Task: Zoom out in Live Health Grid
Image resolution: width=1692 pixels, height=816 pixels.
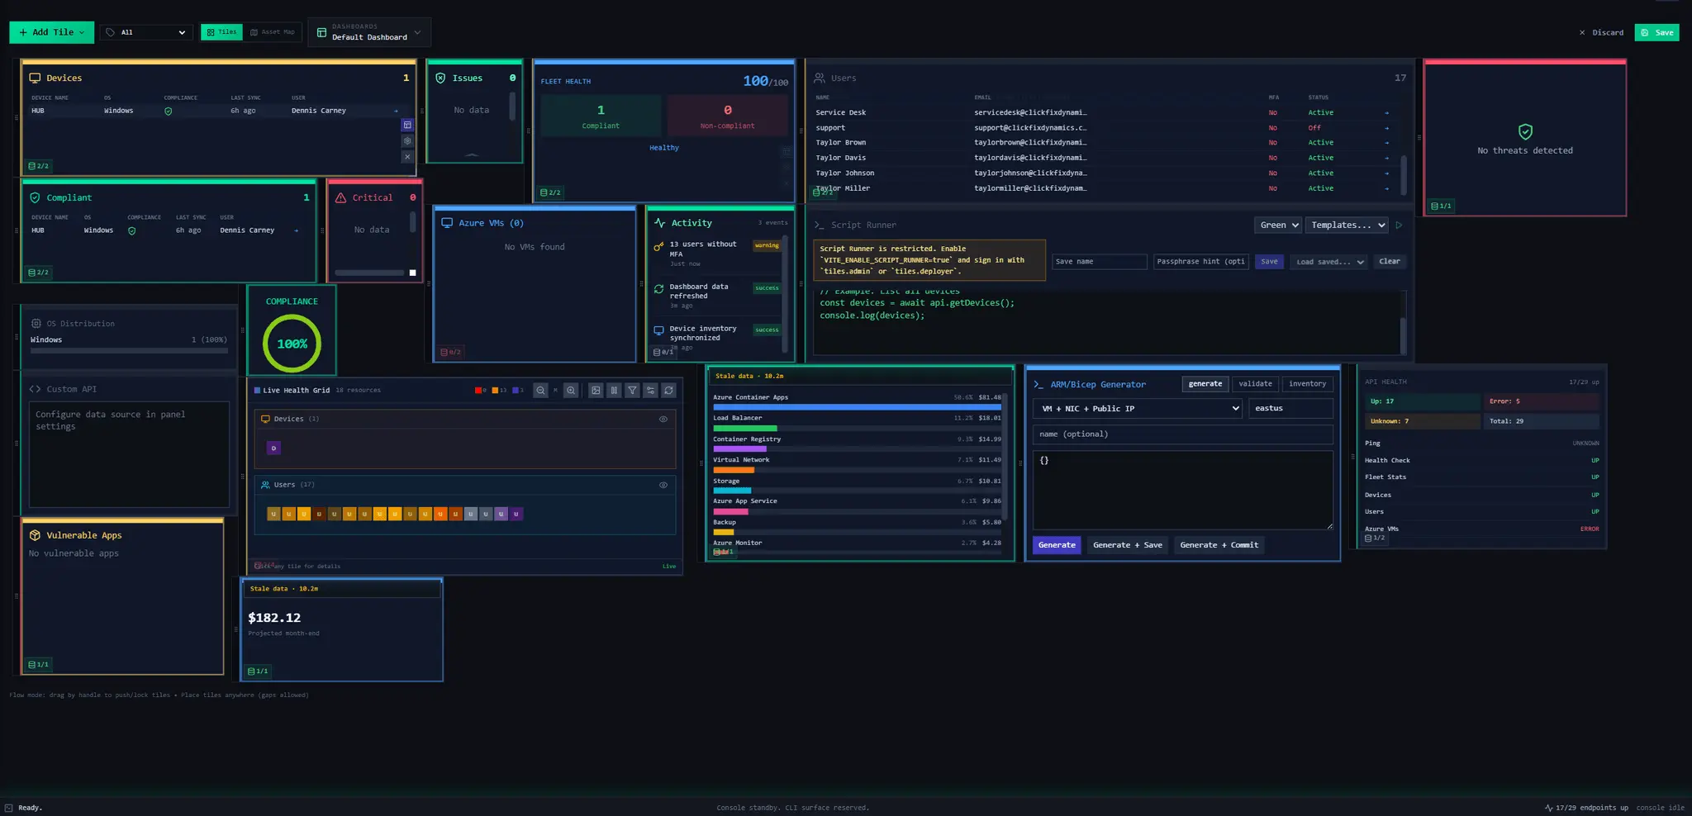Action: 540,390
